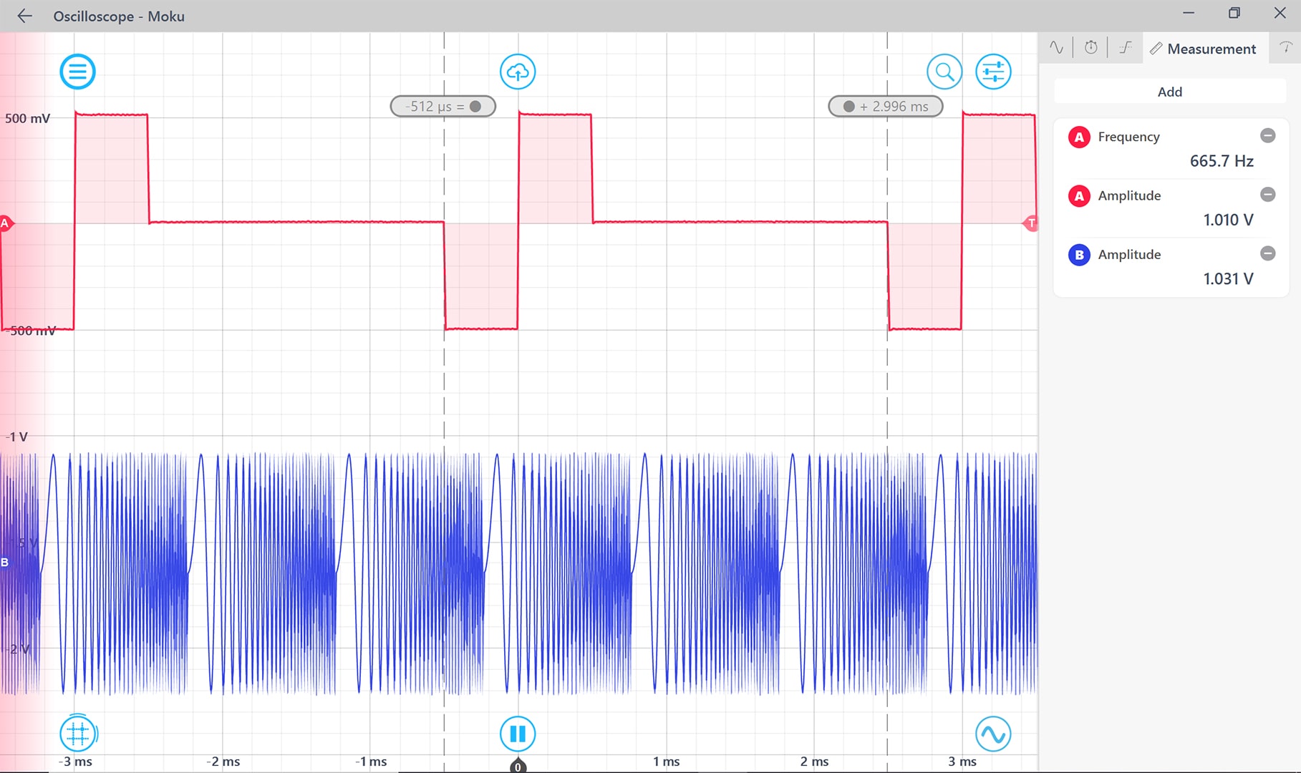
Task: Select the +2.996 ms time cursor label
Action: tap(884, 105)
